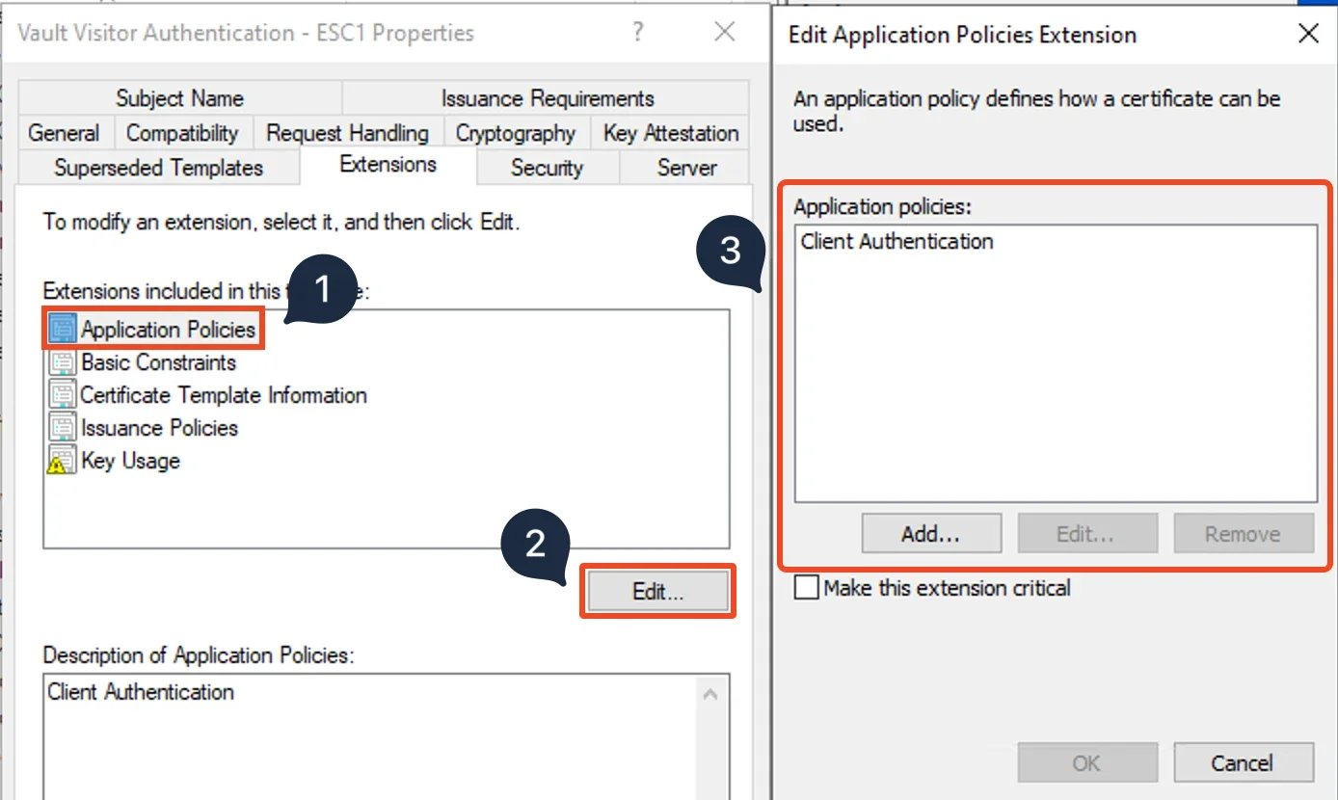Select the Issuance Policies entry

pyautogui.click(x=159, y=428)
